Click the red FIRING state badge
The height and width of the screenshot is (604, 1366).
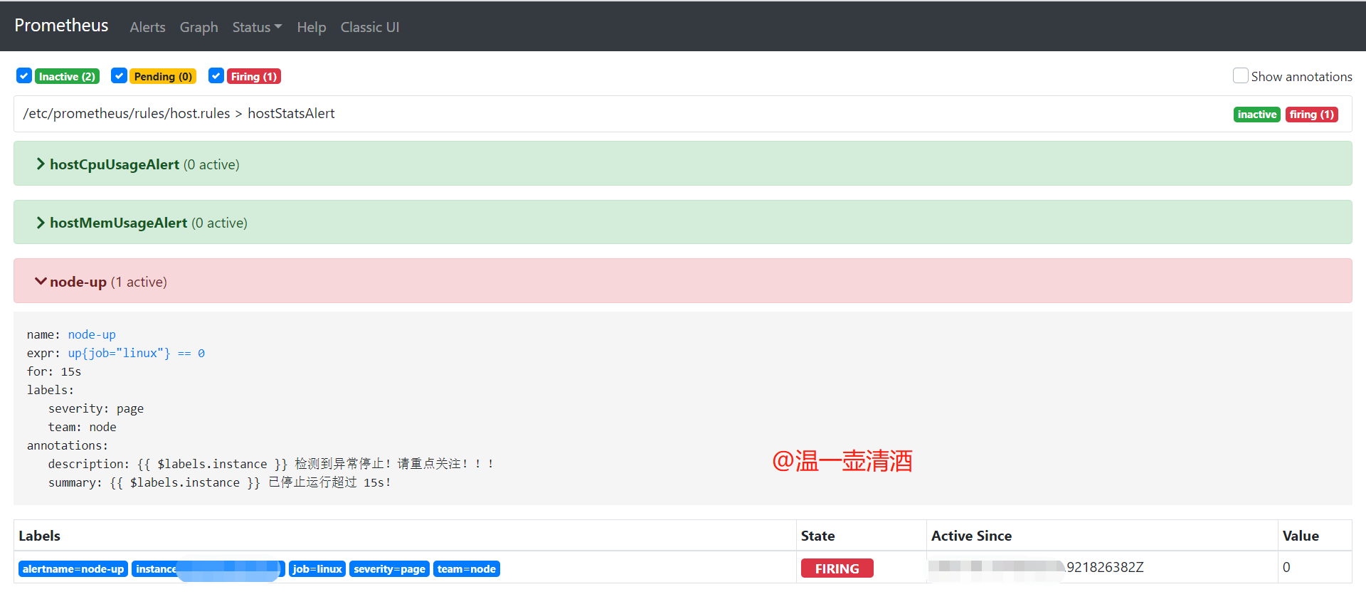click(837, 568)
